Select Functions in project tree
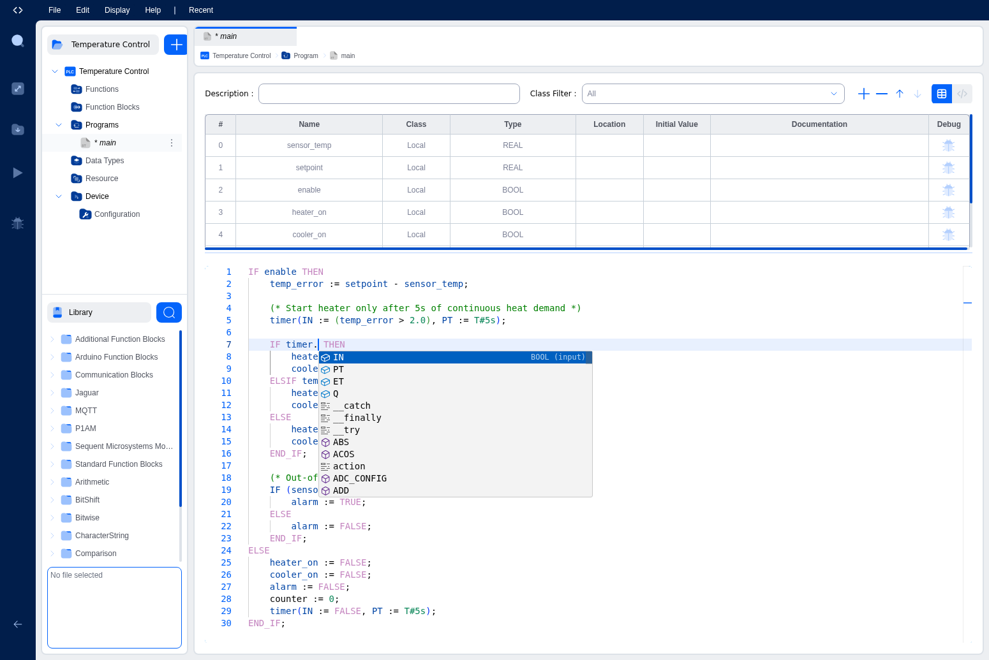This screenshot has width=989, height=660. tap(102, 89)
